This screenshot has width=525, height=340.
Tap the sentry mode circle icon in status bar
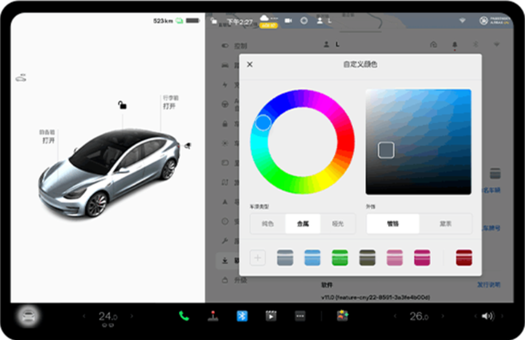304,21
